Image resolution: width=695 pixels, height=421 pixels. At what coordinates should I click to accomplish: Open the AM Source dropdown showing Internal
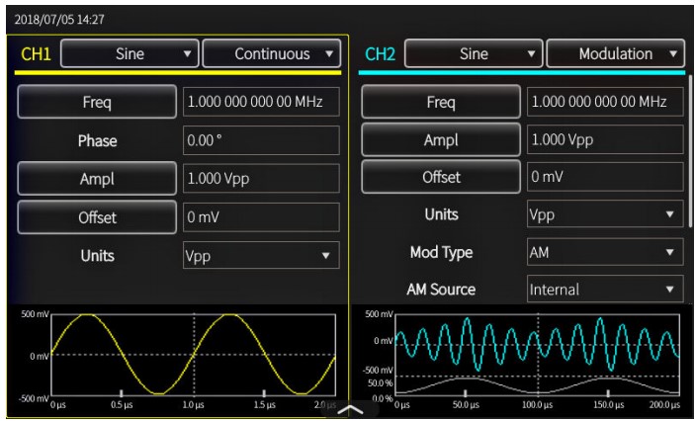coord(605,289)
